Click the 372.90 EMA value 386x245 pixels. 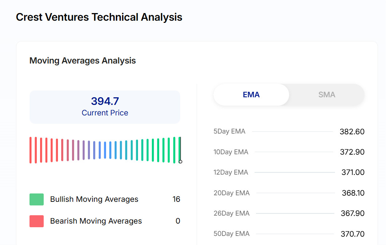352,152
